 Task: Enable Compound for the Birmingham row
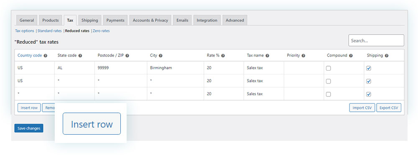coord(329,68)
